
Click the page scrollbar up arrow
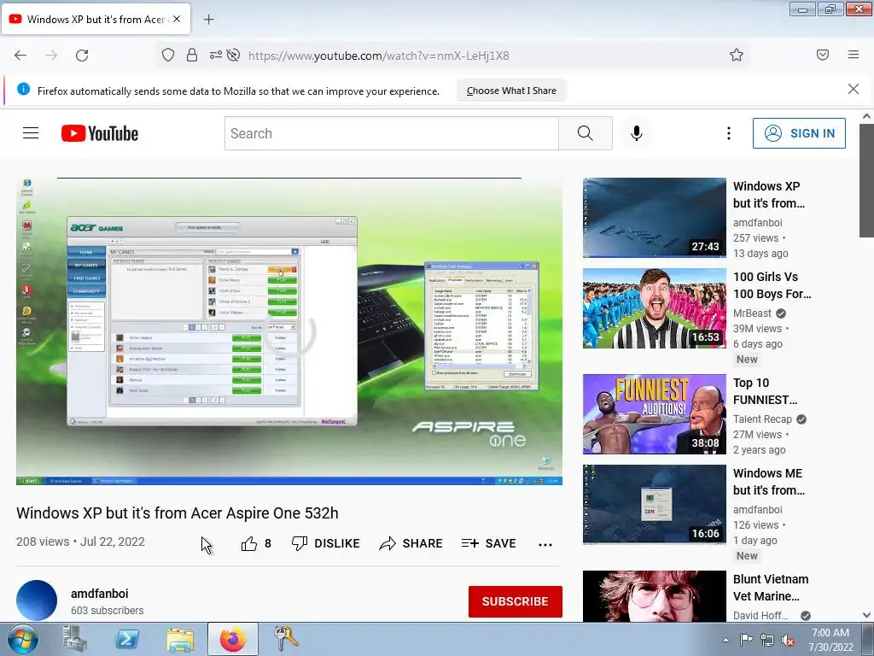click(x=866, y=116)
